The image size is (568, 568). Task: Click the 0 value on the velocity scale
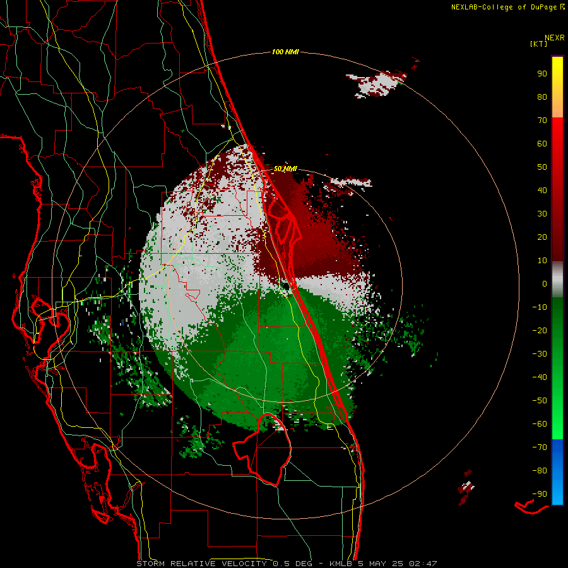coord(545,283)
